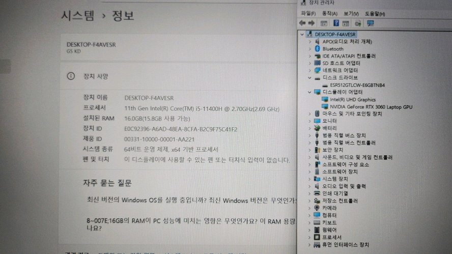Click the monitor icon in Device Manager toolbar
The width and height of the screenshot is (452, 254).
pos(371,23)
